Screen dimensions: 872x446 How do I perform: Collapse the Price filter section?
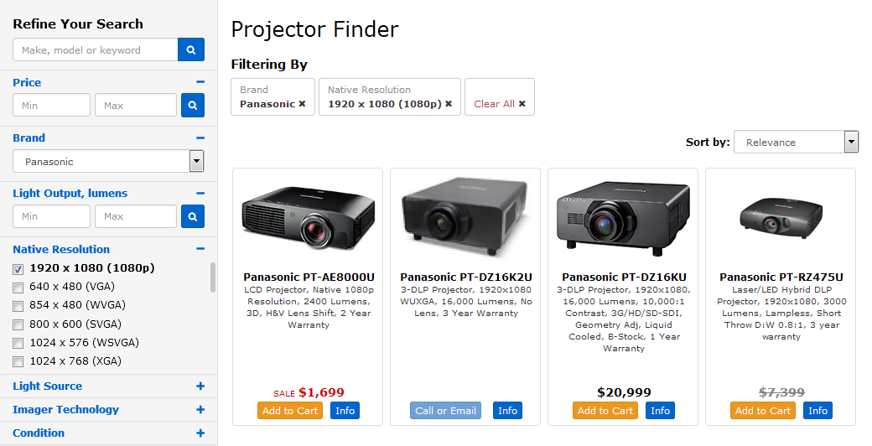tap(200, 82)
